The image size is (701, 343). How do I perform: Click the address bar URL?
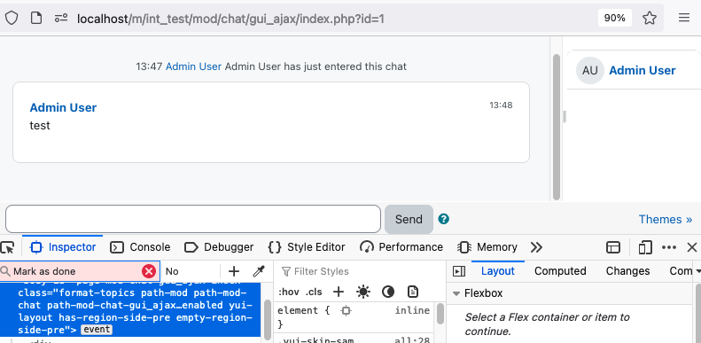pos(230,19)
